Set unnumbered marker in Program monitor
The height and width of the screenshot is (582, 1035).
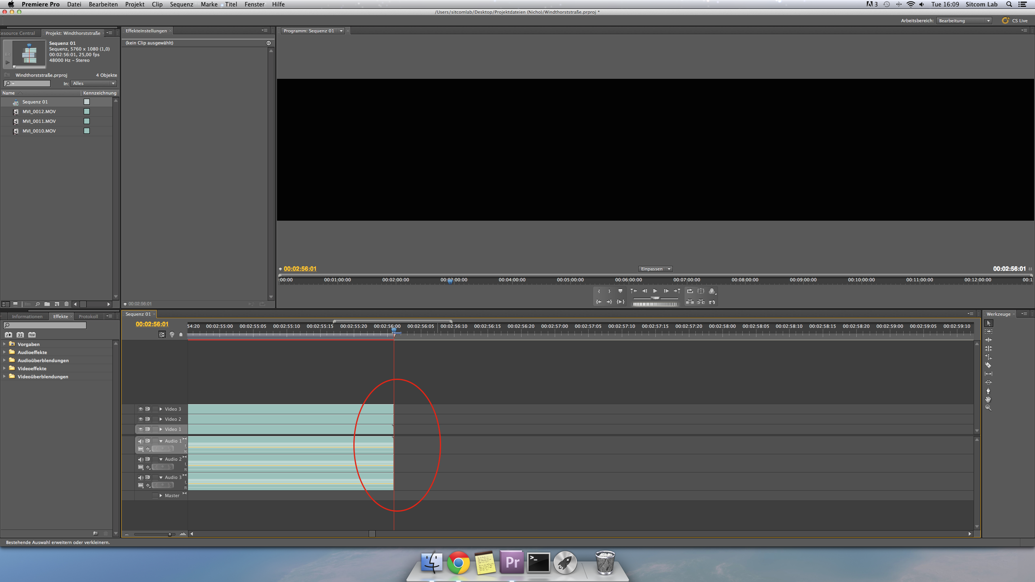coord(620,291)
